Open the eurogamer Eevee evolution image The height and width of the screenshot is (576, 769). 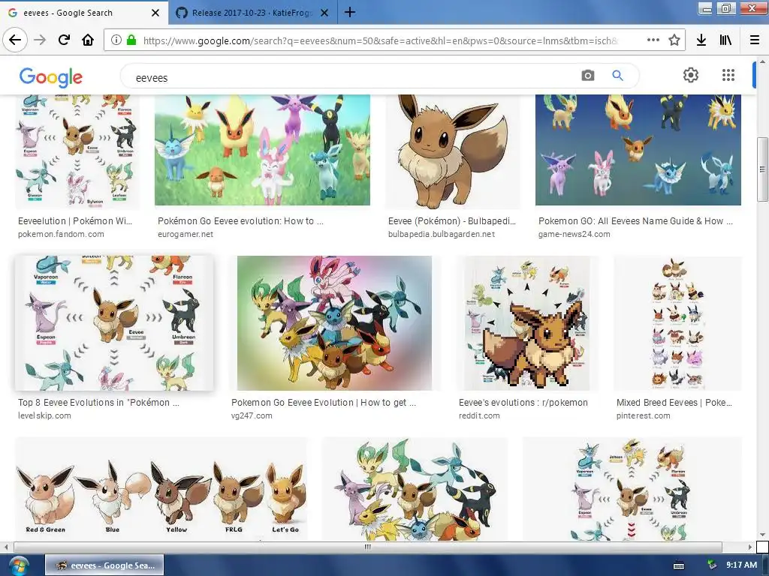click(262, 150)
